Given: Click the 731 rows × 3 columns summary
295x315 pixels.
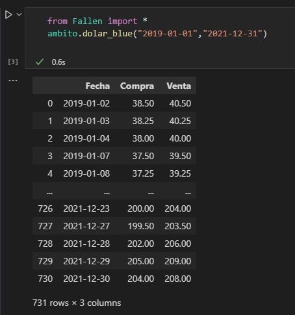Looking at the screenshot, I should 77,303.
